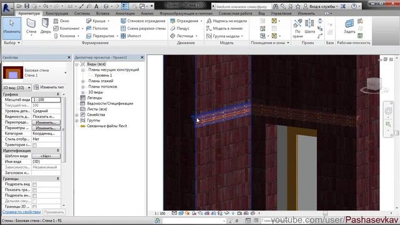This screenshot has width=400, height=225.
Task: Click Model Group (Группа модели) tool
Action: click(x=223, y=36)
